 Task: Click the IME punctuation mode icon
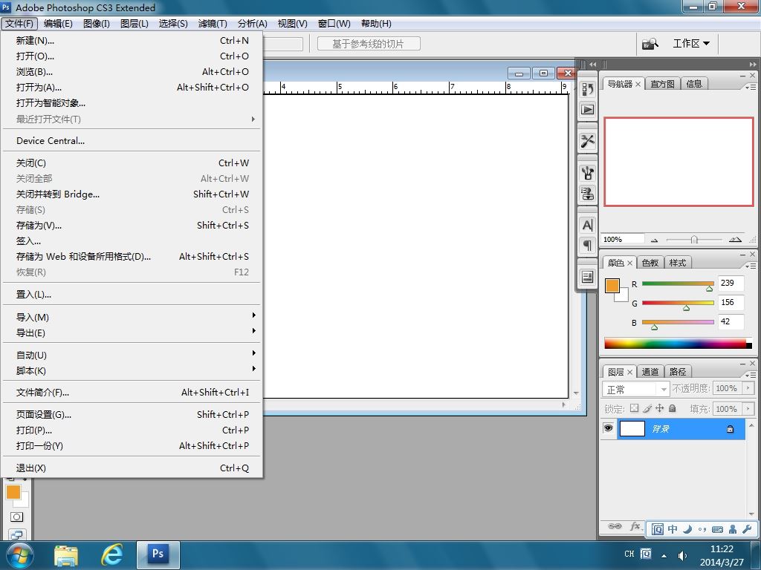point(702,529)
